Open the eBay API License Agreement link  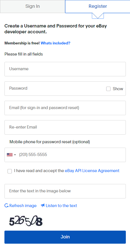pos(92,171)
